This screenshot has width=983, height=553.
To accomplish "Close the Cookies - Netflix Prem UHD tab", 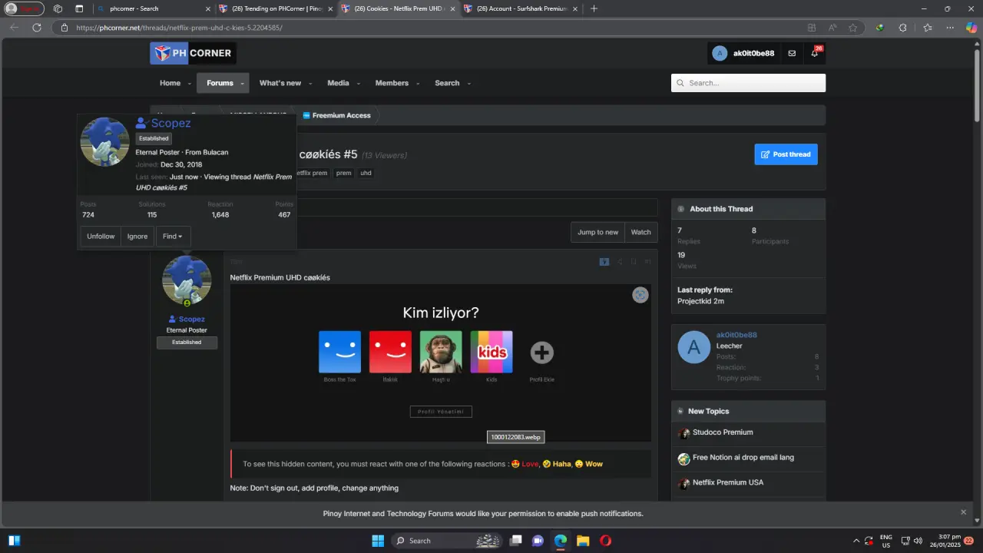I will click(x=452, y=8).
